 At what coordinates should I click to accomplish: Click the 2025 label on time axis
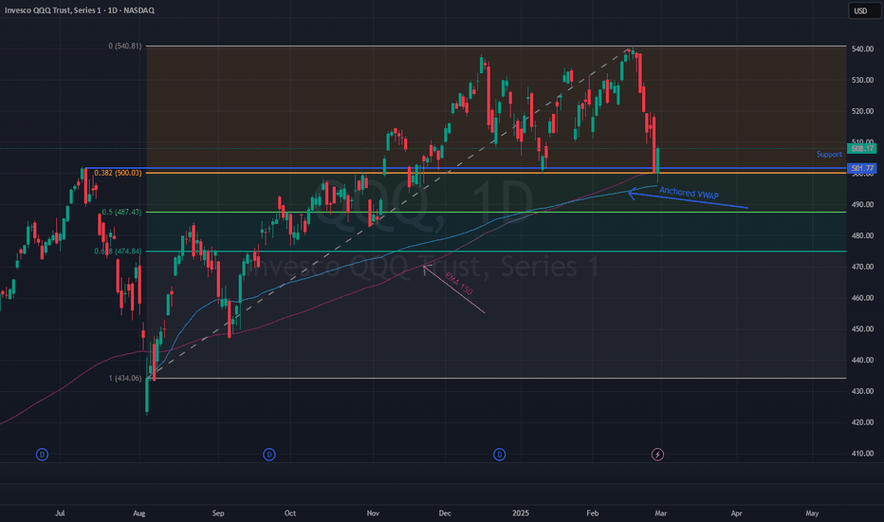point(521,513)
